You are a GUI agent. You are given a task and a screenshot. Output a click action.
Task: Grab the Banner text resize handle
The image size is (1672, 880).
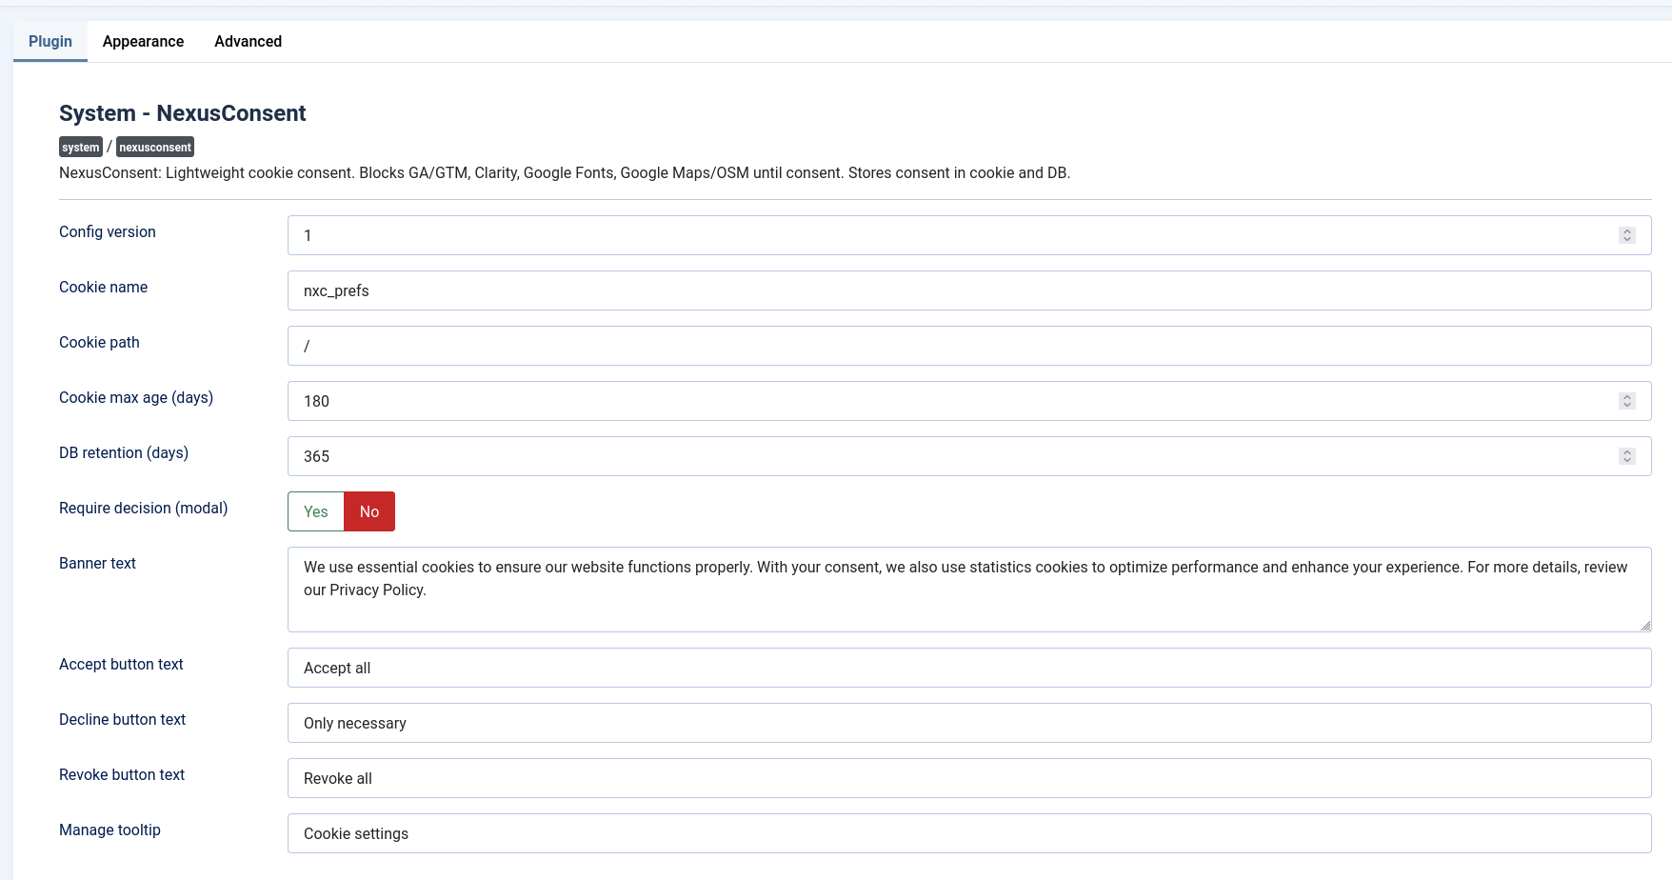[1644, 626]
